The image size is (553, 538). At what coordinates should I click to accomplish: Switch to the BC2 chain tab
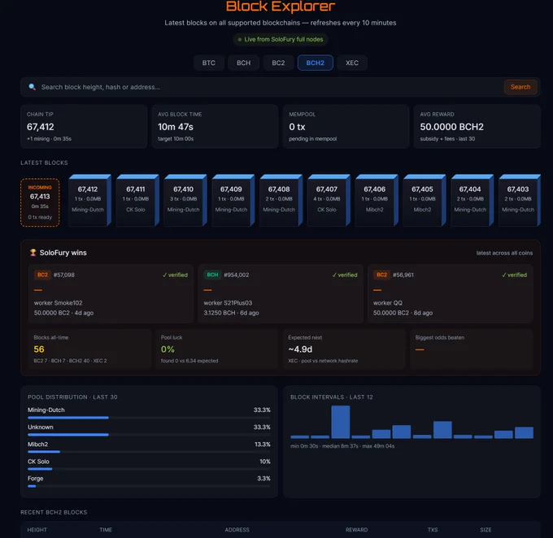click(278, 63)
